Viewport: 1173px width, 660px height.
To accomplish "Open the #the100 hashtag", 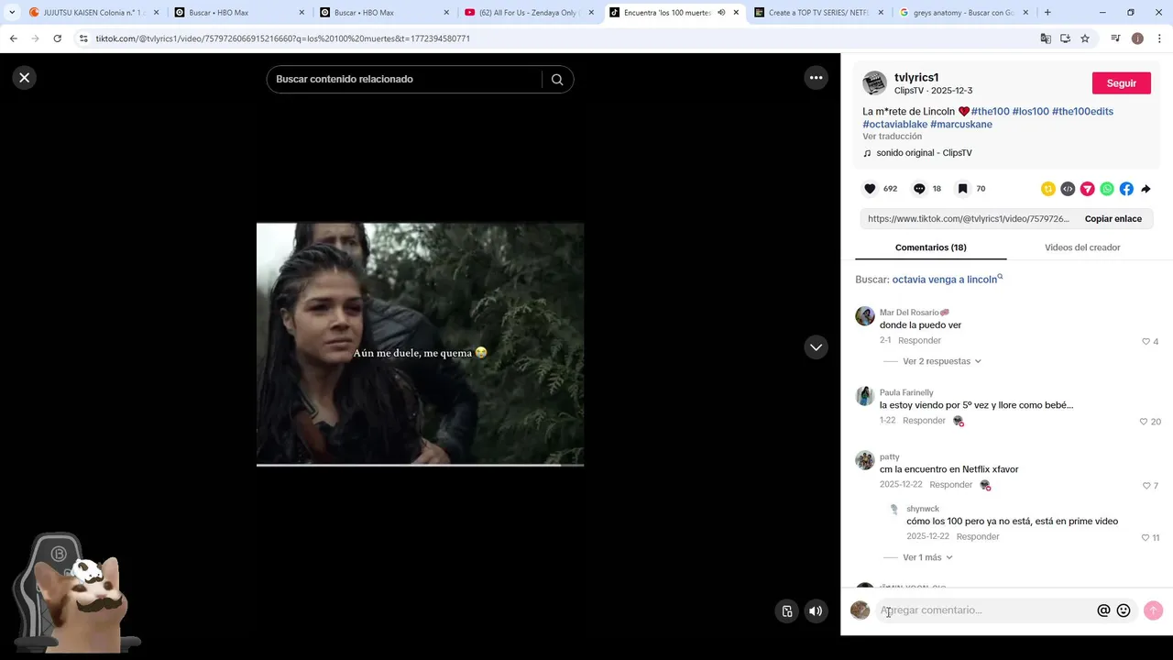I will 990,112.
